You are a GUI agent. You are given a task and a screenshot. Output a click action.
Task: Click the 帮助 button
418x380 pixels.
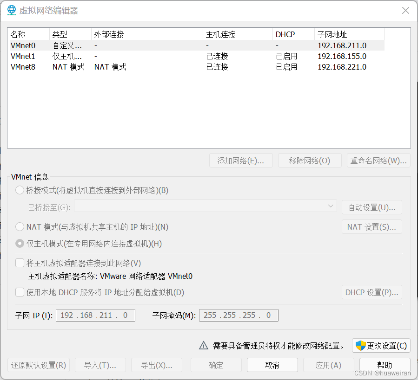point(385,365)
